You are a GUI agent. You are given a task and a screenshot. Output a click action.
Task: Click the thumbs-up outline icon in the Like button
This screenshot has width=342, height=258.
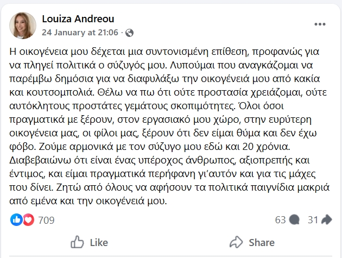click(x=78, y=242)
